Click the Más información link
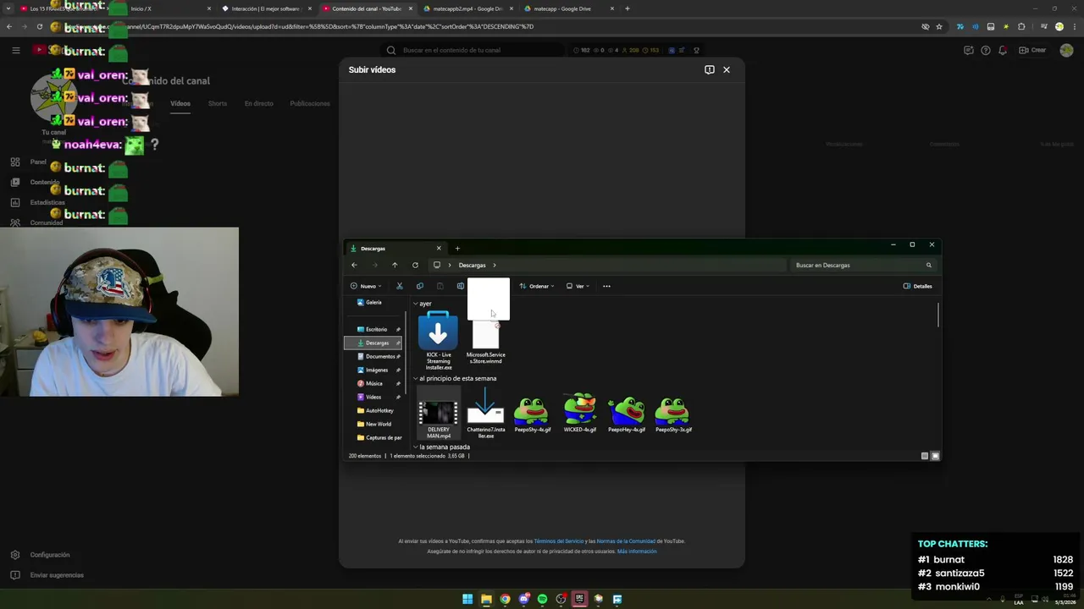The width and height of the screenshot is (1084, 609). tap(637, 551)
